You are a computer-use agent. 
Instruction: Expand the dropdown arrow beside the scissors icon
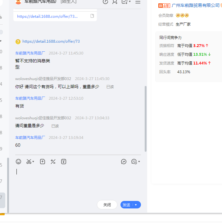tap(33, 162)
